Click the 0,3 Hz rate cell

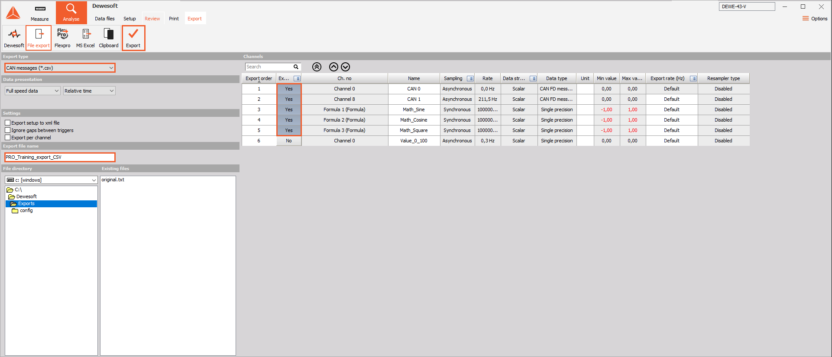[x=488, y=141]
